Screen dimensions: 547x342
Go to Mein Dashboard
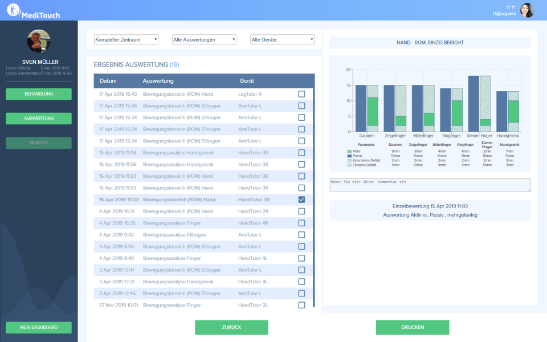39,327
